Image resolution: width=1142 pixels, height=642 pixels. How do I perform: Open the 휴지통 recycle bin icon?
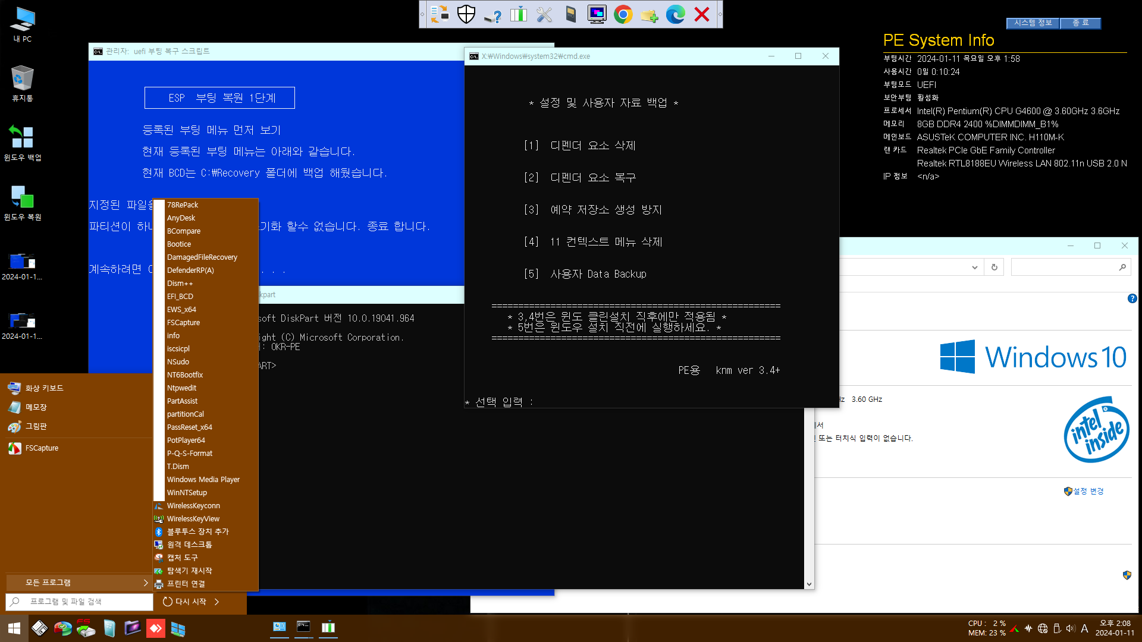click(23, 84)
